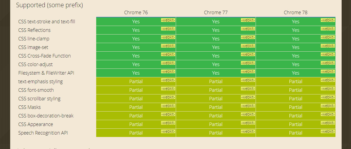Open the CSS text-stroke and text-fill feature link
Viewport: 351px width, 149px height.
click(47, 22)
